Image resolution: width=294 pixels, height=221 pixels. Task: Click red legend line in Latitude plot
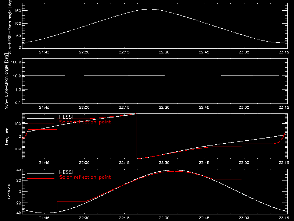[41, 179]
